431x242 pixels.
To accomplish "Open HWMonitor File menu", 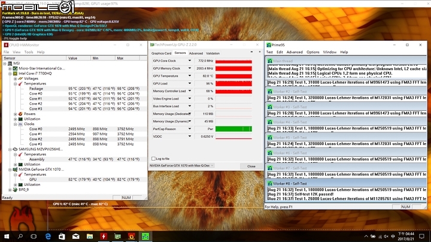I will (x=6, y=52).
